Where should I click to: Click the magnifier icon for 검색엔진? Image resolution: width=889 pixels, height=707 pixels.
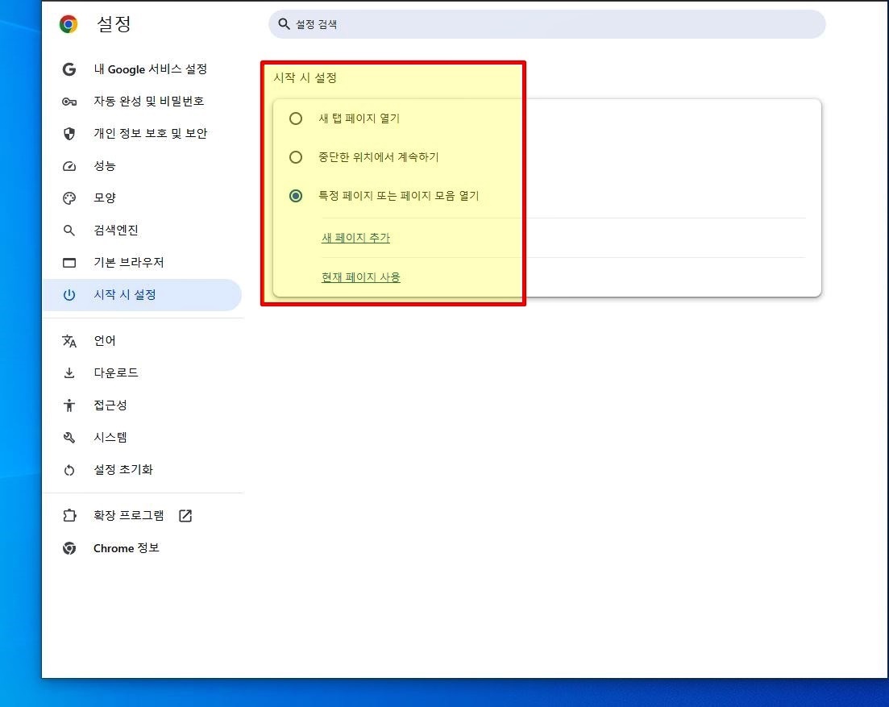tap(69, 231)
